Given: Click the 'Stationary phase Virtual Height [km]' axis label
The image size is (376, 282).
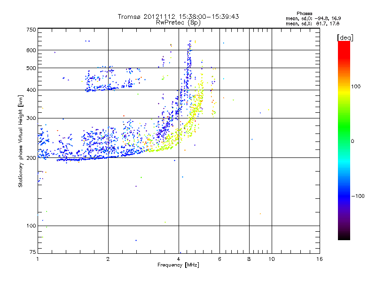Looking at the screenshot, I should point(21,141).
